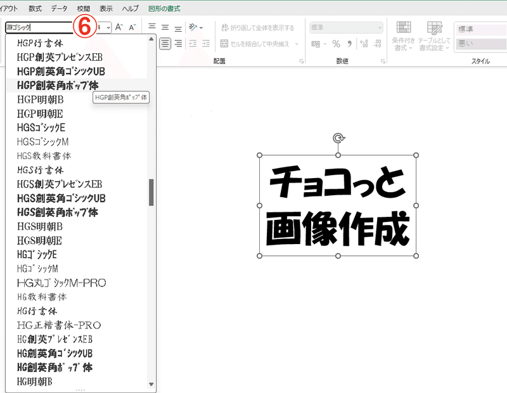Image resolution: width=507 pixels, height=393 pixels.
Task: Align text to top icon
Action: (x=152, y=27)
